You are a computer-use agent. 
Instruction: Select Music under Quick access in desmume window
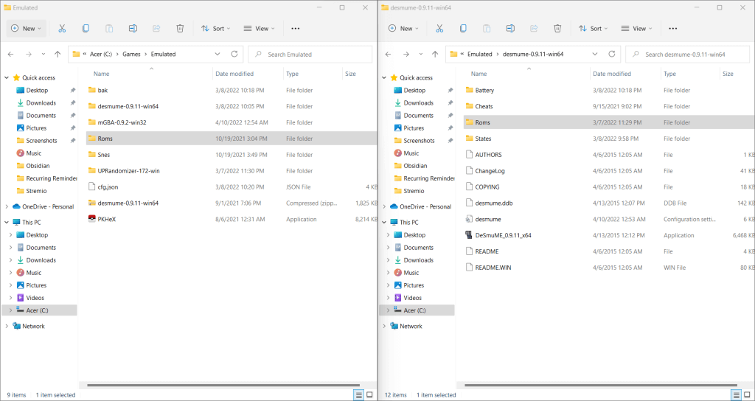point(411,153)
